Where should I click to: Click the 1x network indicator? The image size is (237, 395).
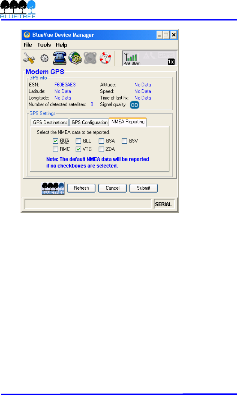171,62
